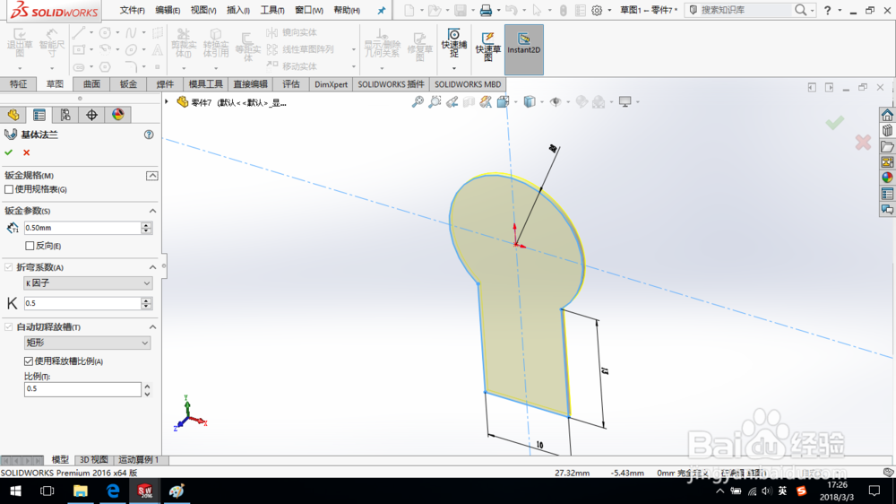
Task: Open the View (视图) menu
Action: click(203, 10)
